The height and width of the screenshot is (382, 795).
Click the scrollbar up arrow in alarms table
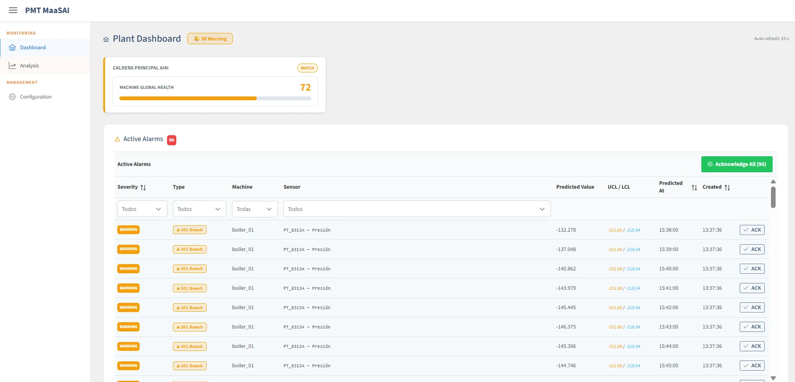[773, 182]
